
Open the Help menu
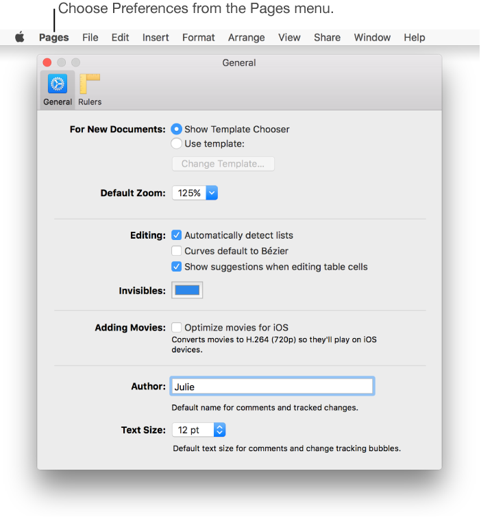pos(415,38)
